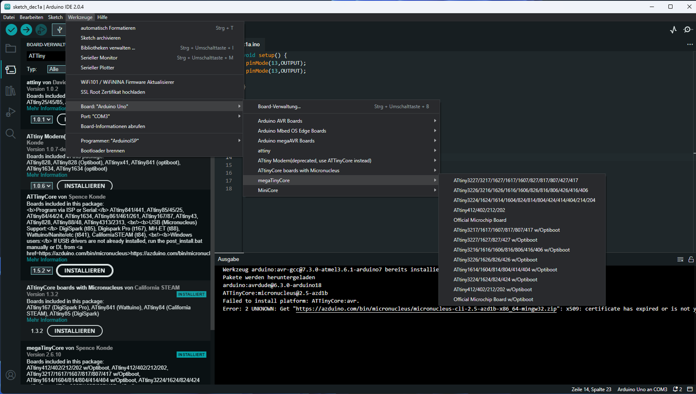Open the Bearbeiten menu

31,17
